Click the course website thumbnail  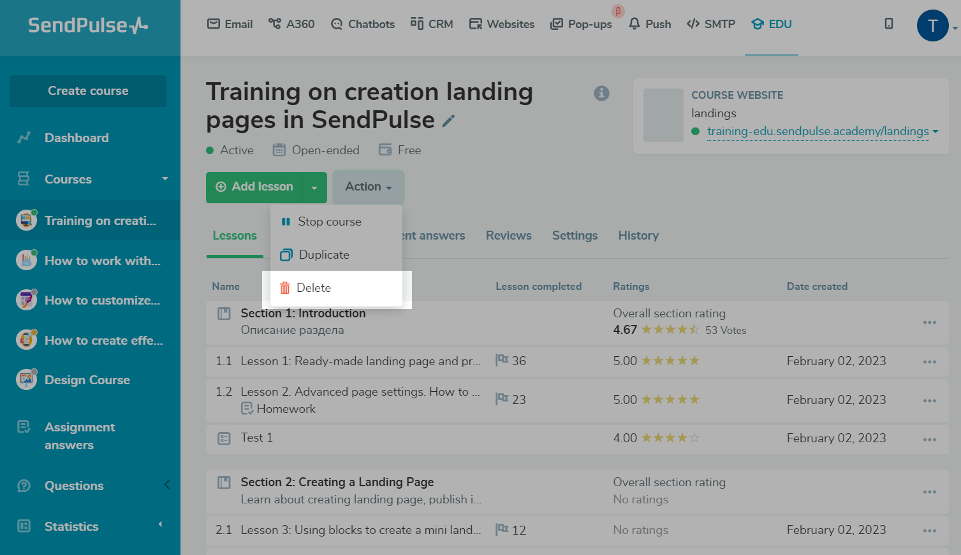pos(663,115)
